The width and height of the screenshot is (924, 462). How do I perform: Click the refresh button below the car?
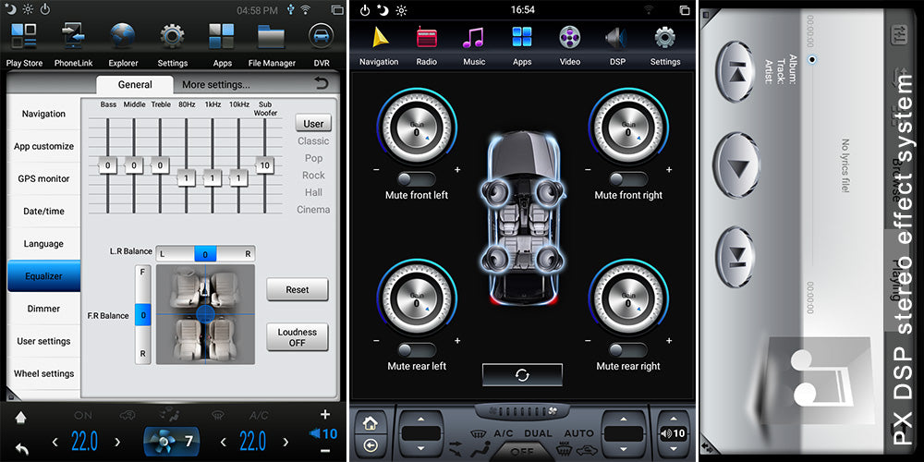522,374
